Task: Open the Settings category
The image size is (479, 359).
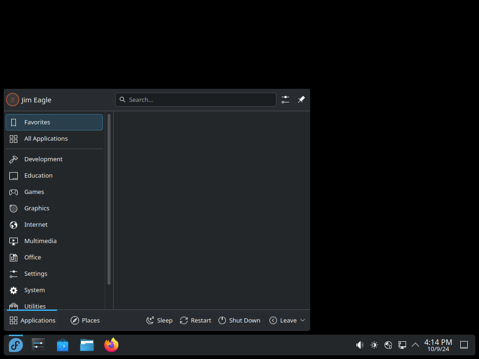Action: pos(54,274)
